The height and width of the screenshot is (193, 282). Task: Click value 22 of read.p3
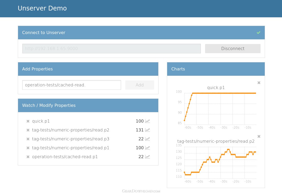click(141, 139)
